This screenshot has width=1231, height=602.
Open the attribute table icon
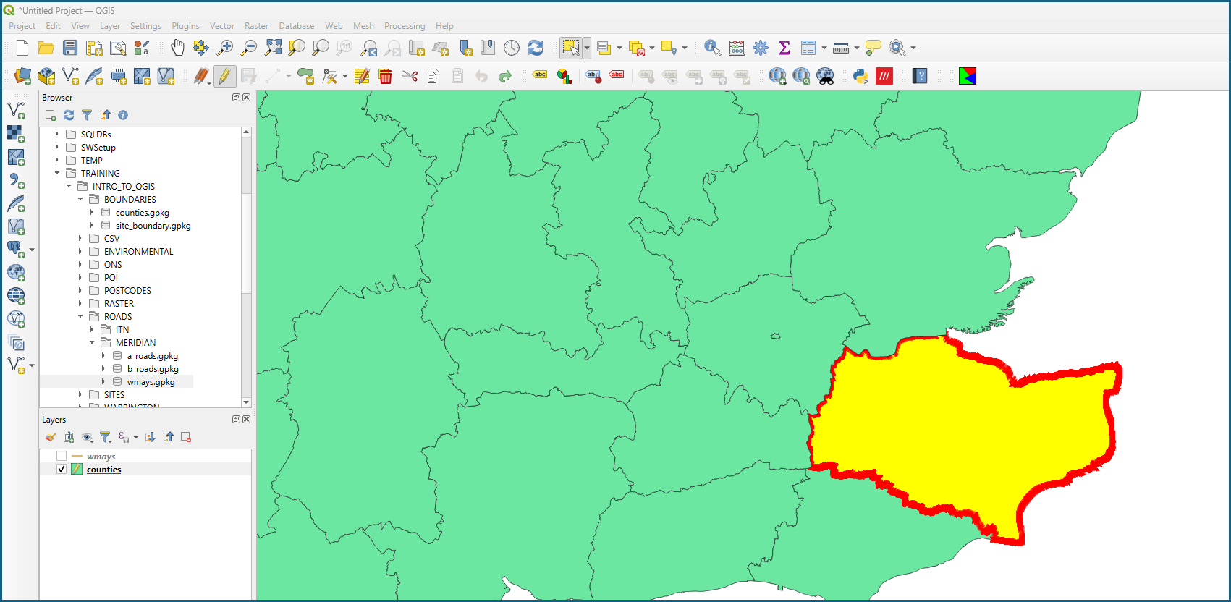point(808,48)
